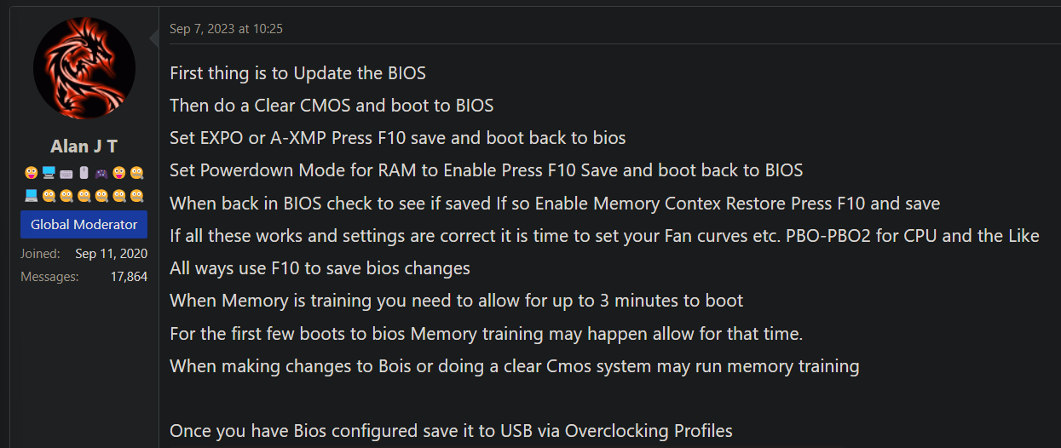Open the Alan J T username profile link
1061x448 pixels.
point(84,146)
